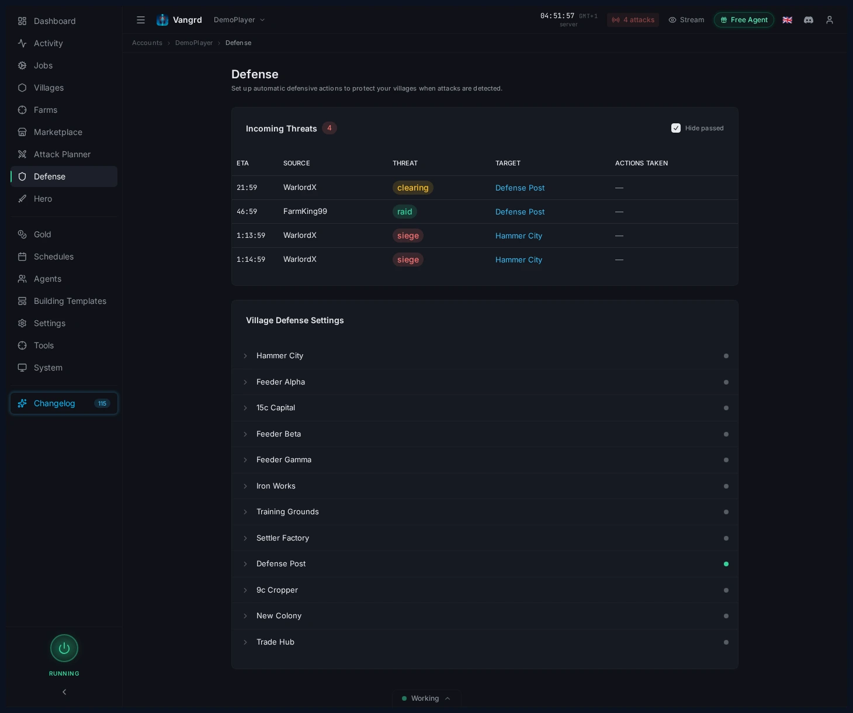Viewport: 853px width, 713px height.
Task: Open the Building Templates sidebar icon
Action: 22,301
